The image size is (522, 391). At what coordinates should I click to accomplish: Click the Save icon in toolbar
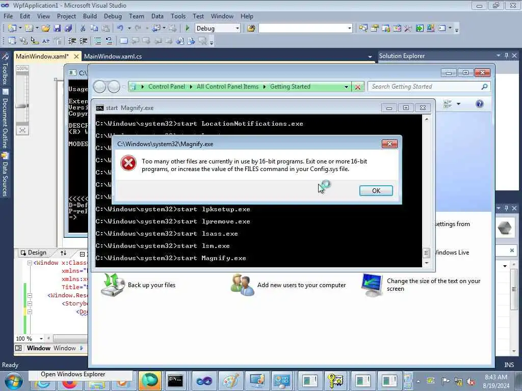pyautogui.click(x=57, y=29)
